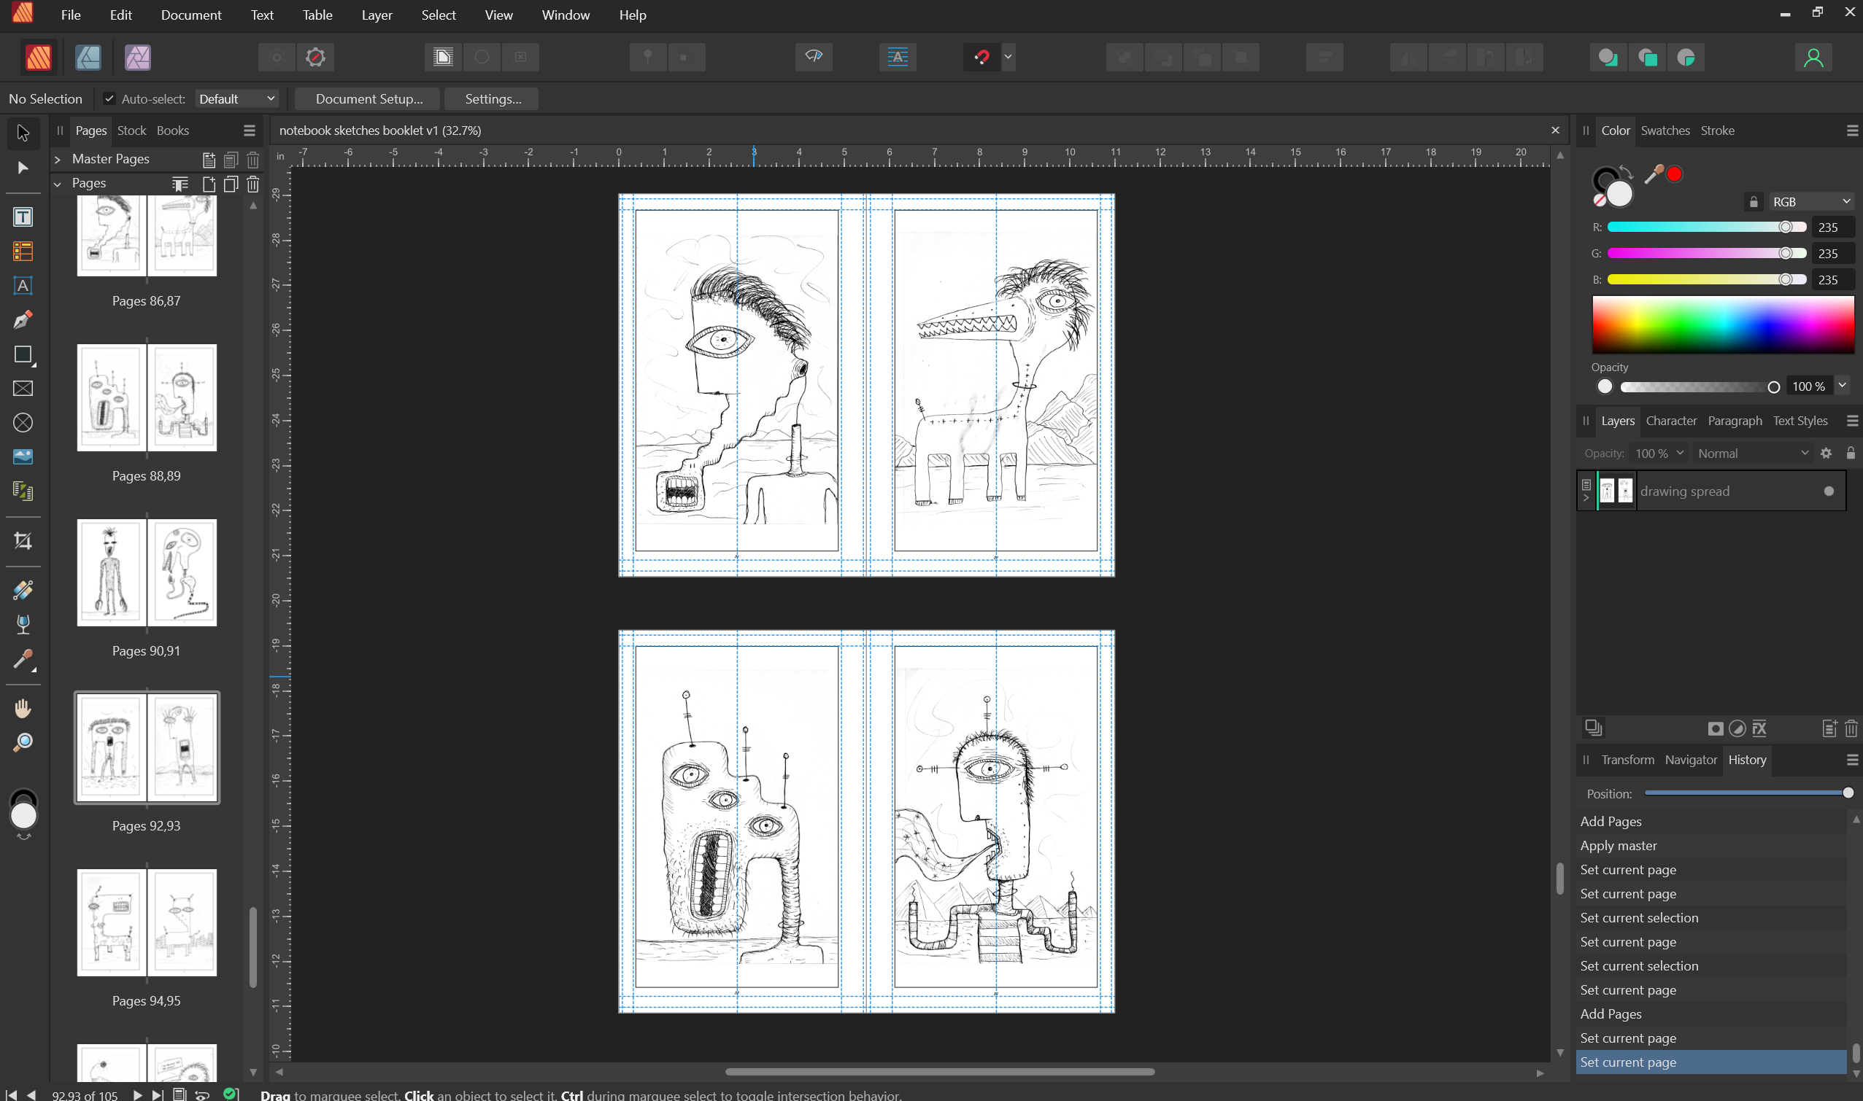Delete the selected layer with the trash icon
This screenshot has height=1101, width=1863.
point(1851,728)
